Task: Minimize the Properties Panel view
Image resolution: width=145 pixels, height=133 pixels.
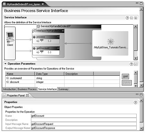Action: click(137, 94)
